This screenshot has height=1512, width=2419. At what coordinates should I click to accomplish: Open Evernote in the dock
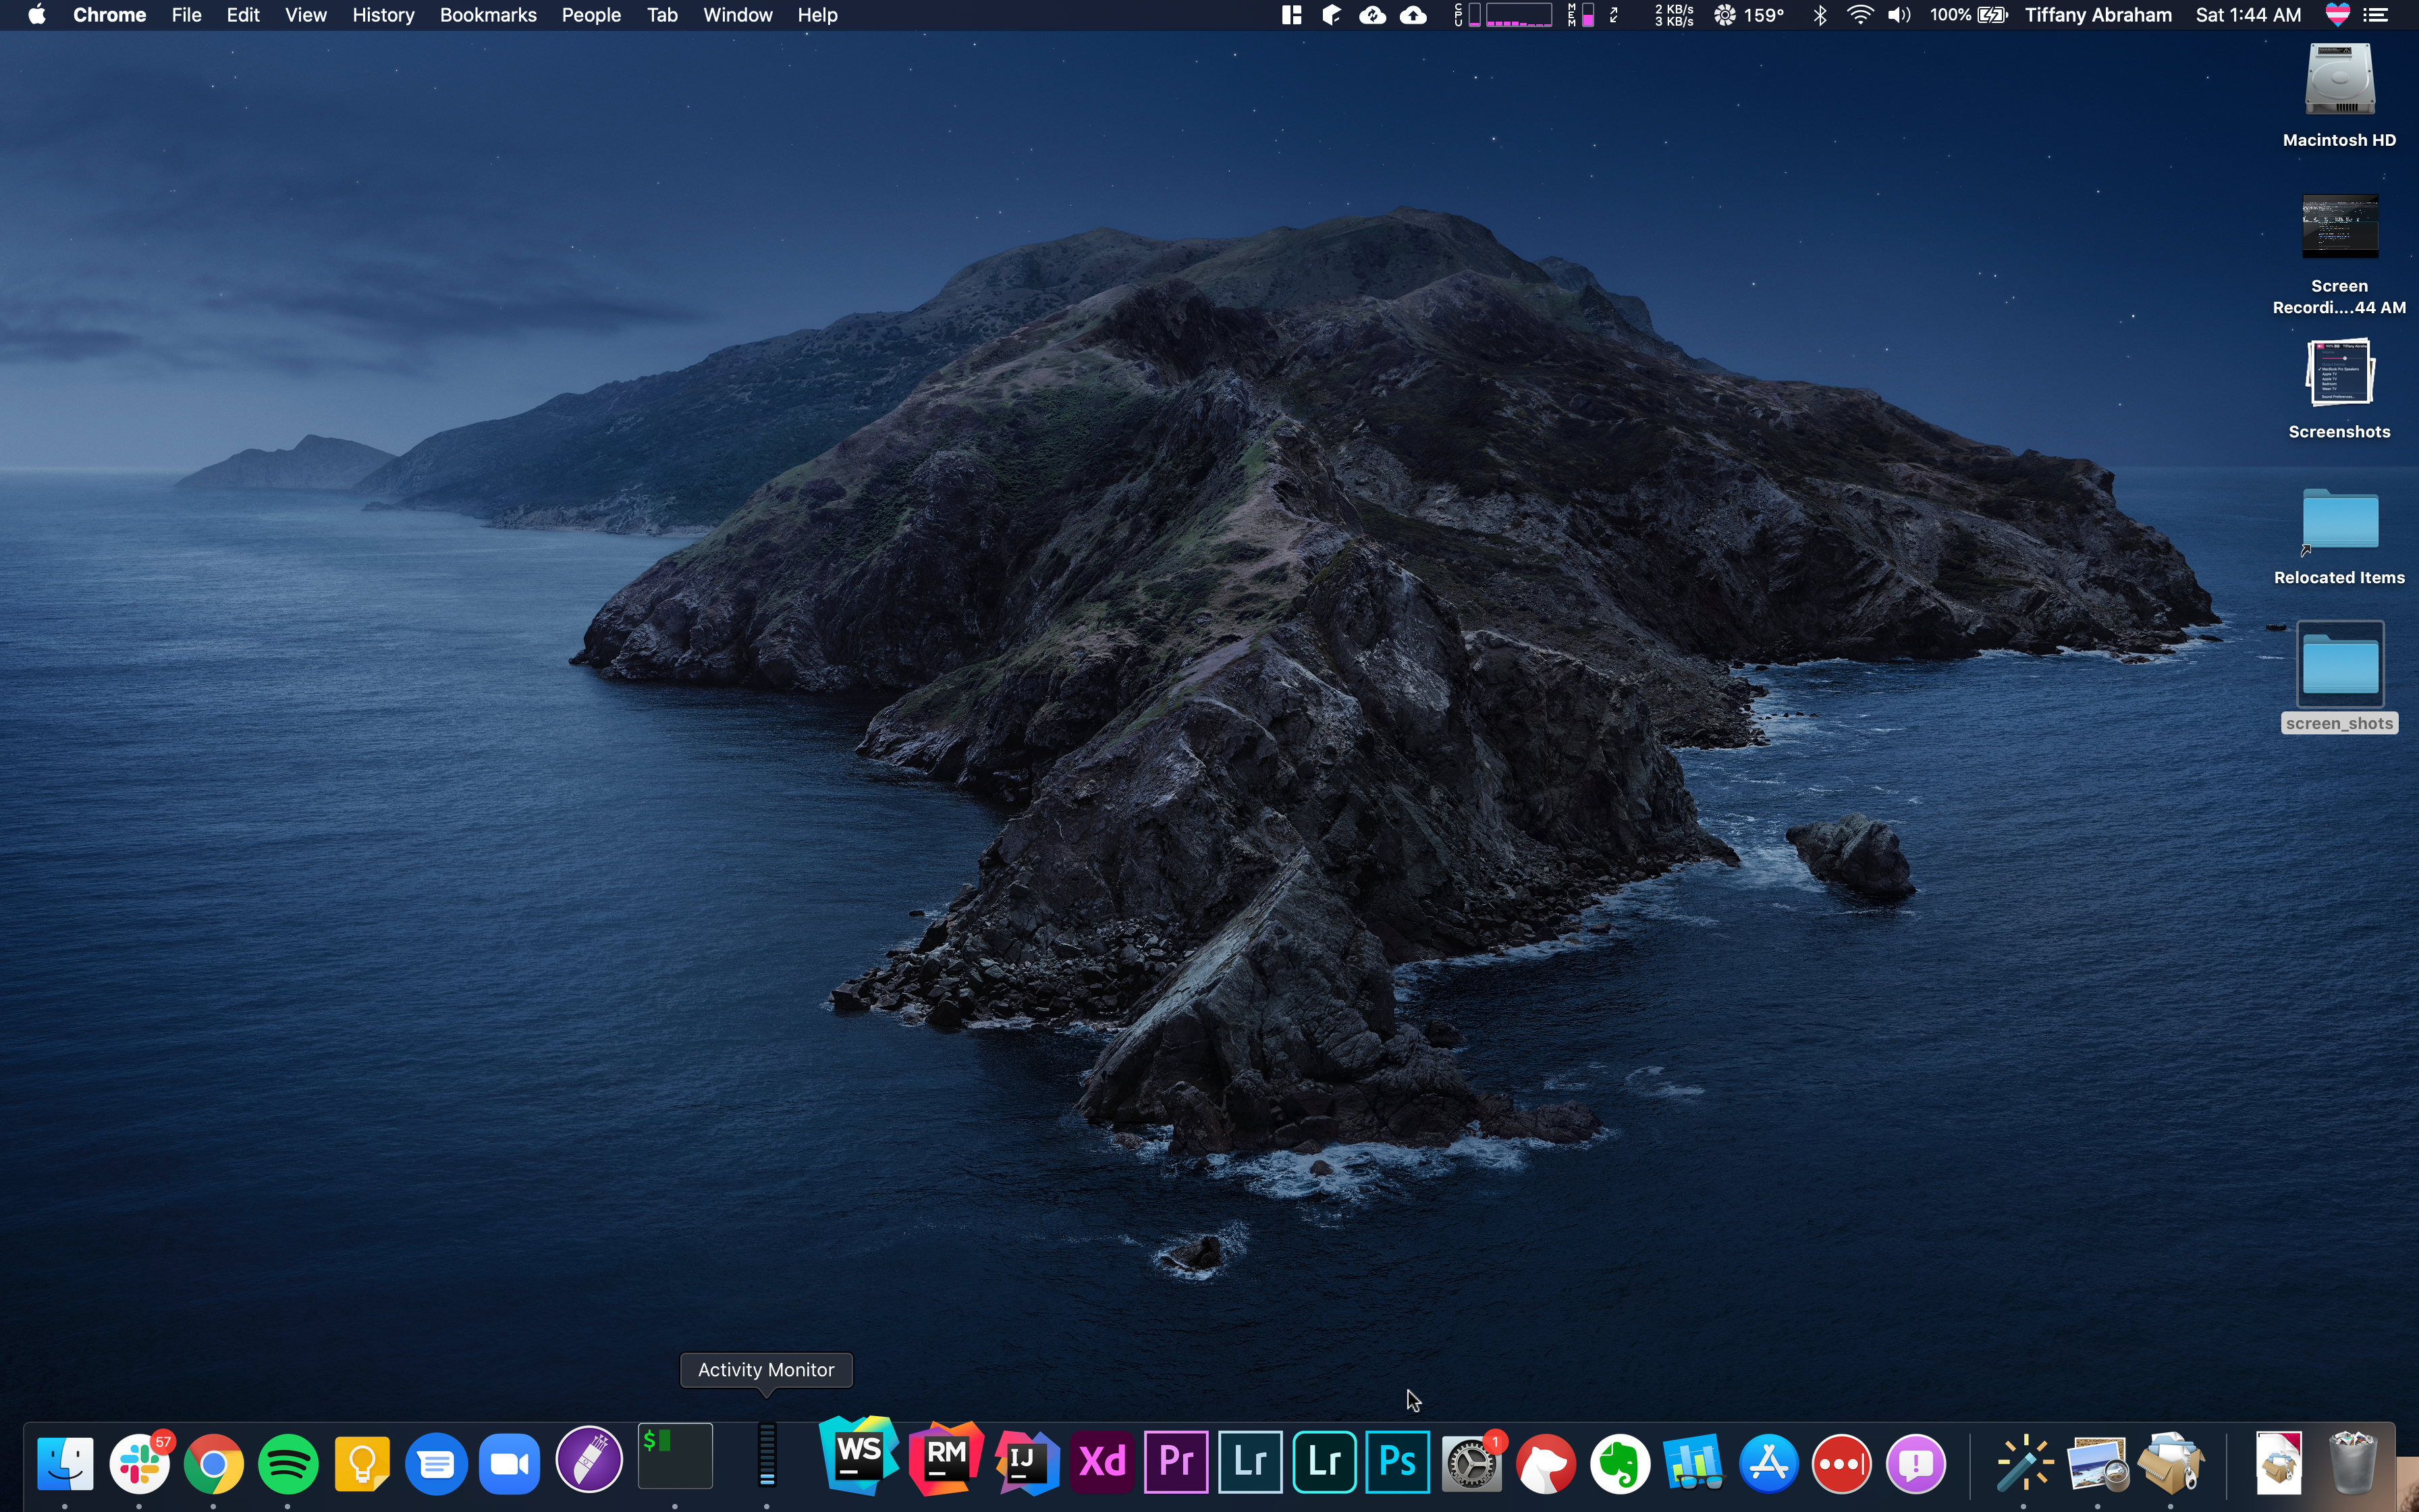[x=1619, y=1464]
